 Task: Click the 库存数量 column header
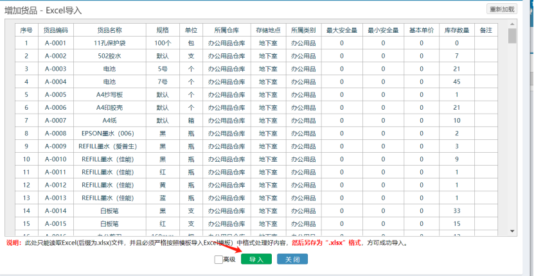[457, 30]
